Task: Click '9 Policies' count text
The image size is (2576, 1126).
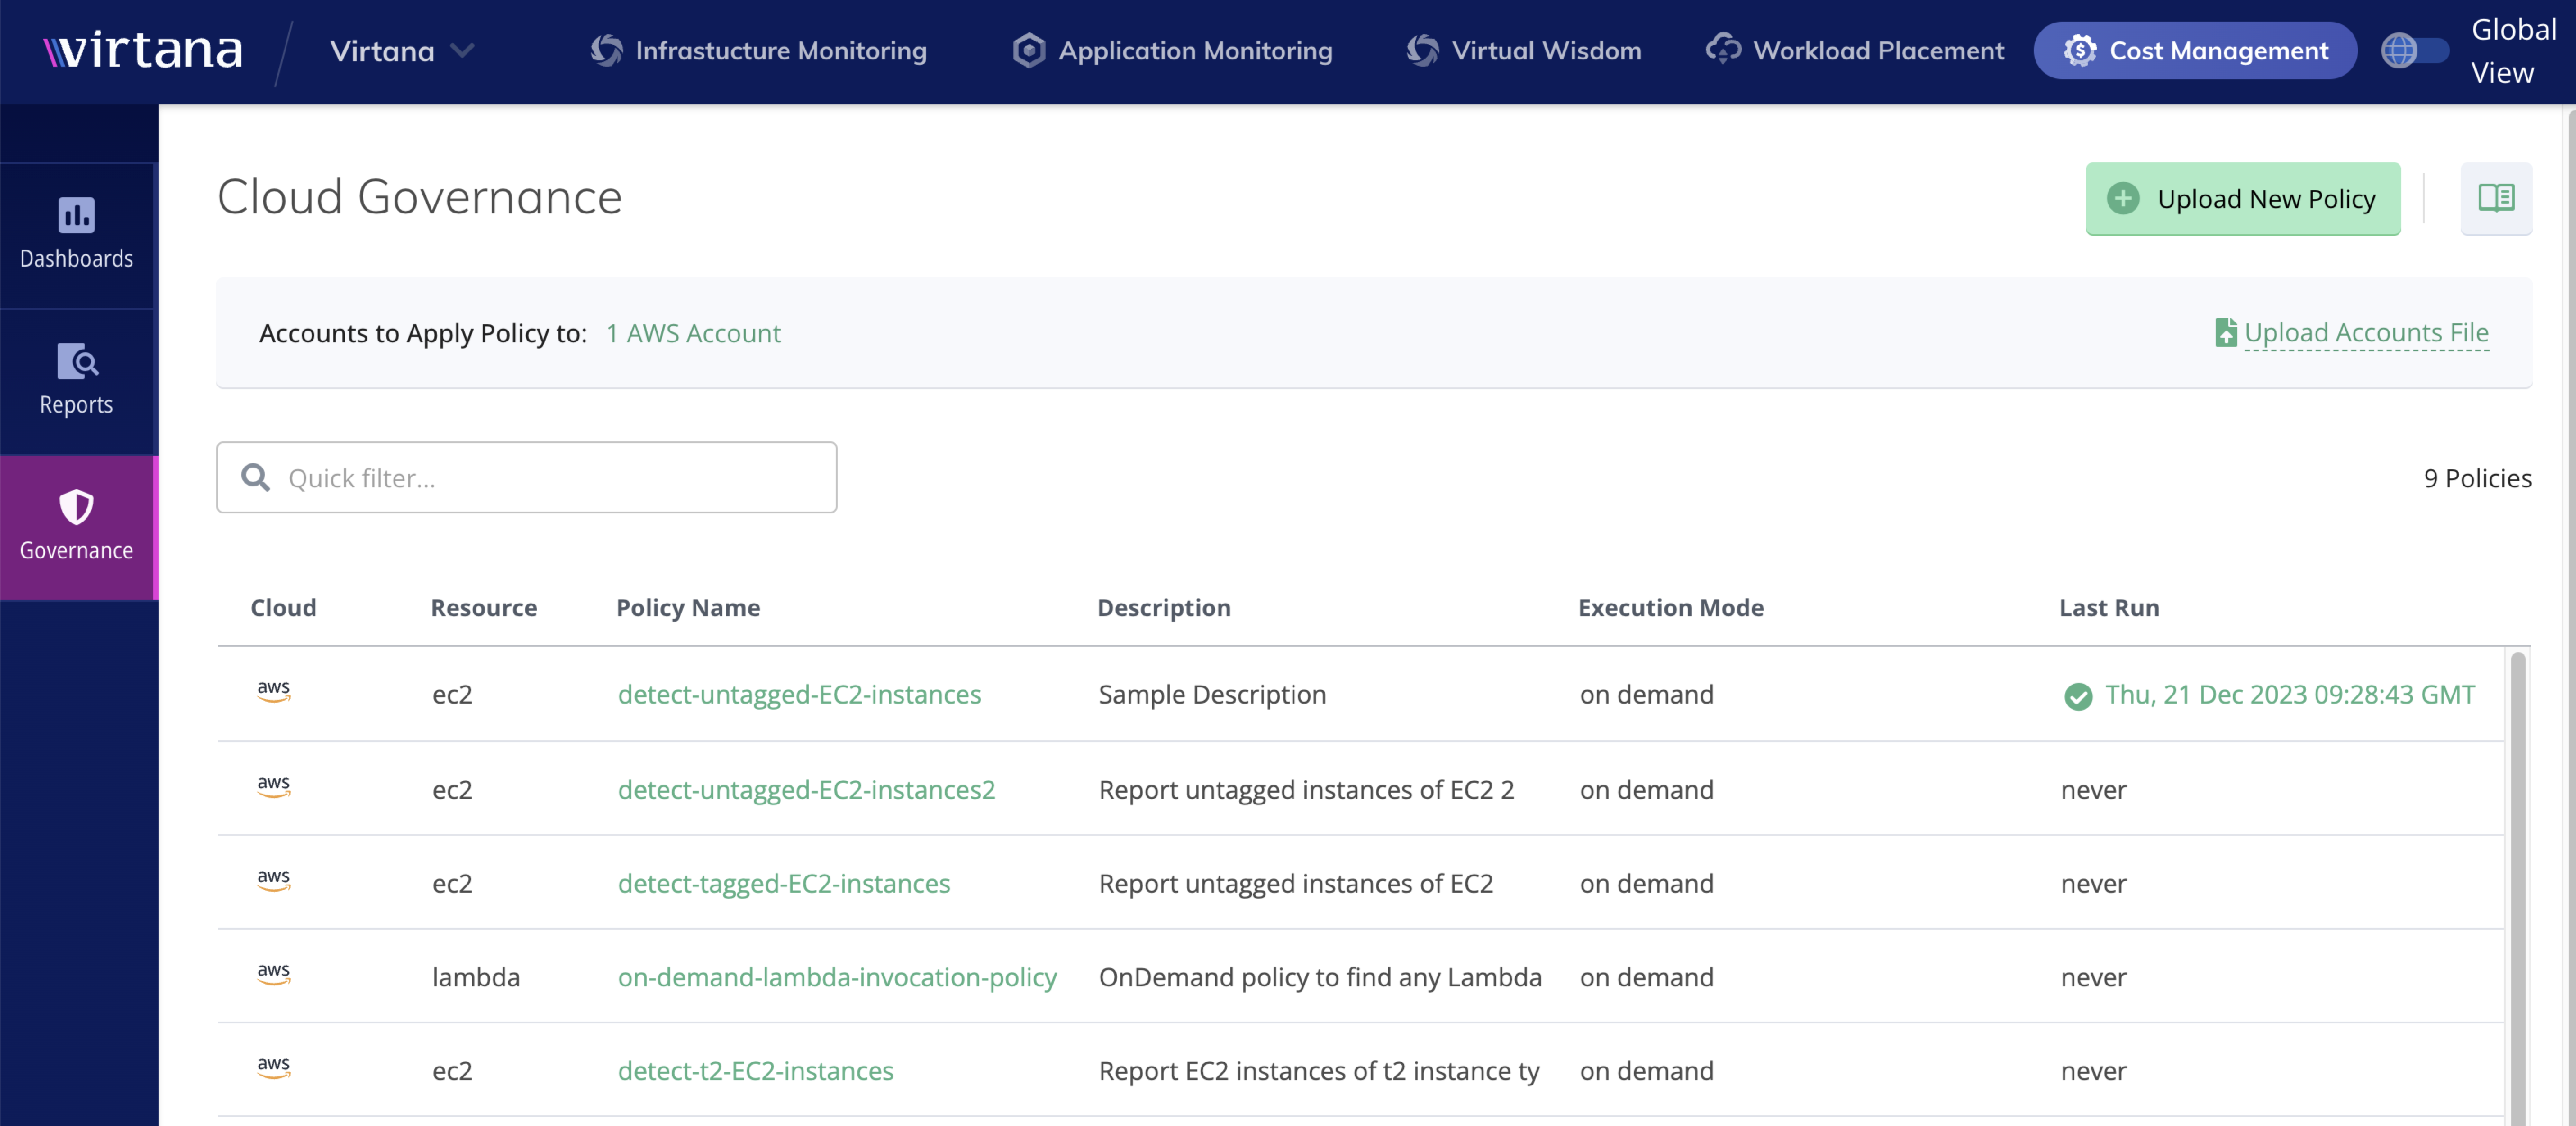Action: click(2477, 478)
